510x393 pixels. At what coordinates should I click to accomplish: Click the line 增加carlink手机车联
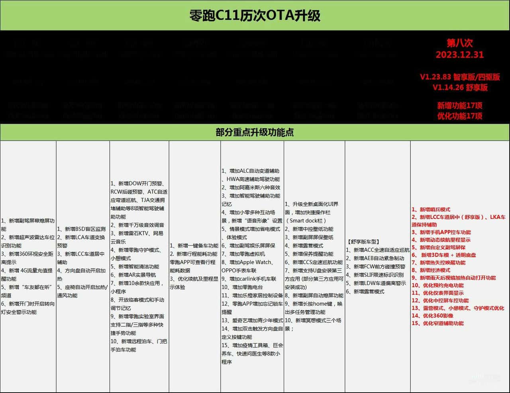pyautogui.click(x=249, y=279)
